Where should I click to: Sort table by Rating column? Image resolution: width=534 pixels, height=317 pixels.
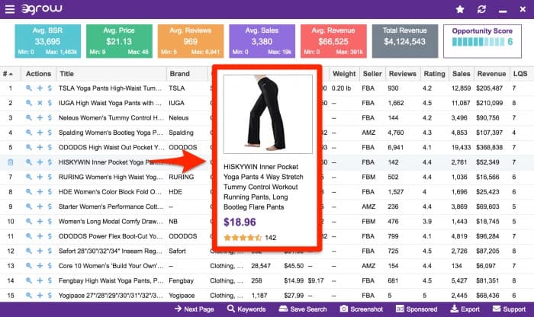point(434,74)
